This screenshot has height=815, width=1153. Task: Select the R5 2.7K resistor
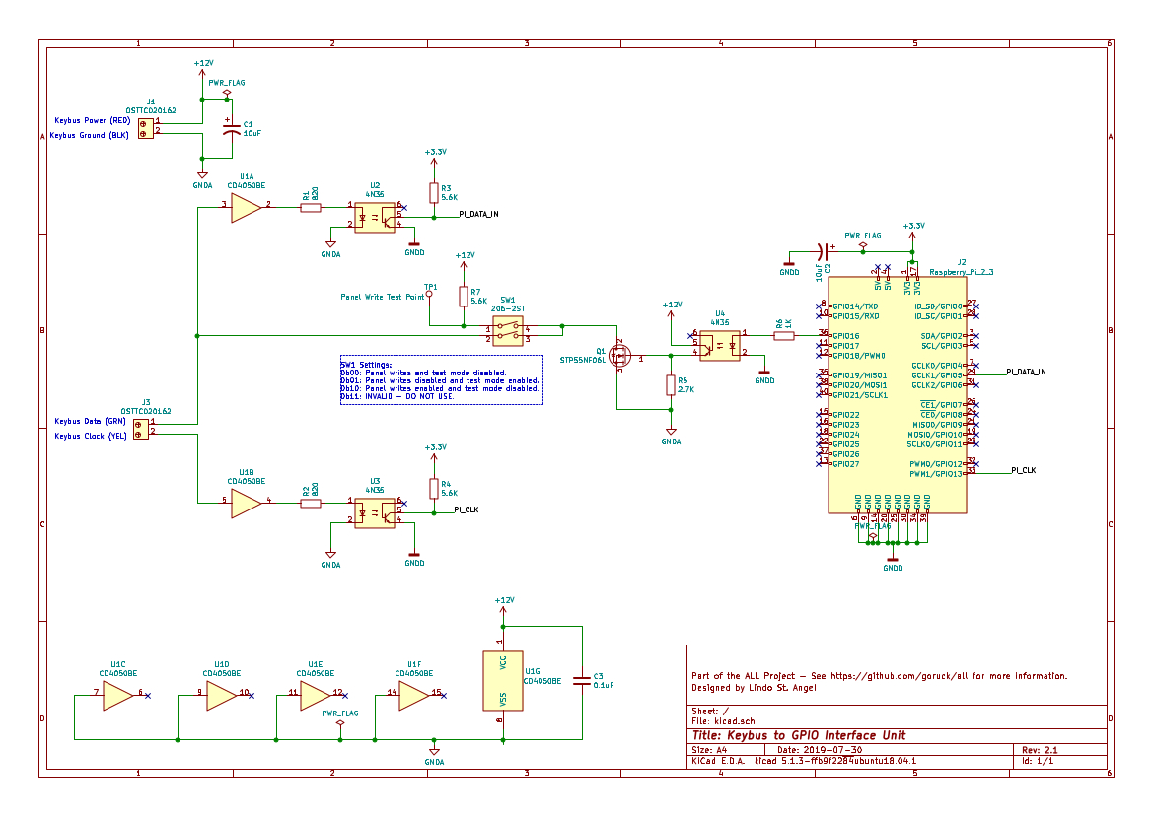pos(671,385)
